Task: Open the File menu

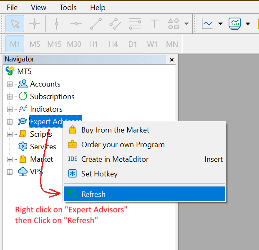Action: point(12,8)
